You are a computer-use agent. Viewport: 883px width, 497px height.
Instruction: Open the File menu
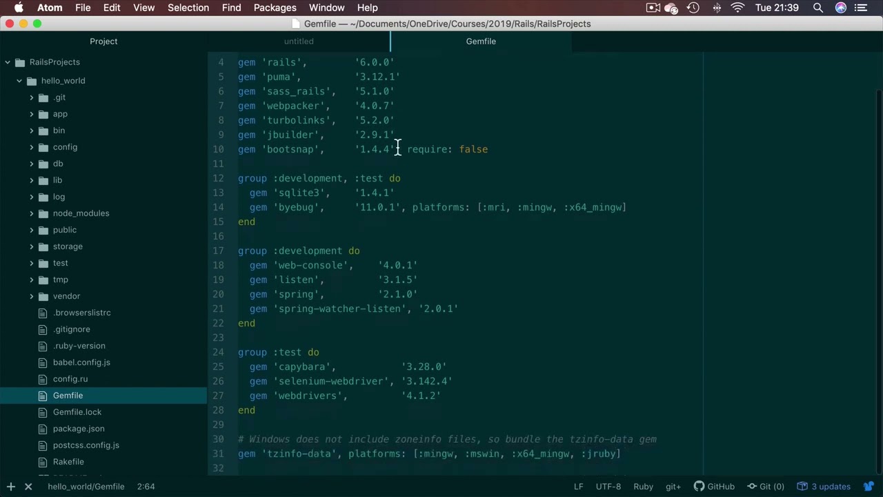(x=83, y=8)
